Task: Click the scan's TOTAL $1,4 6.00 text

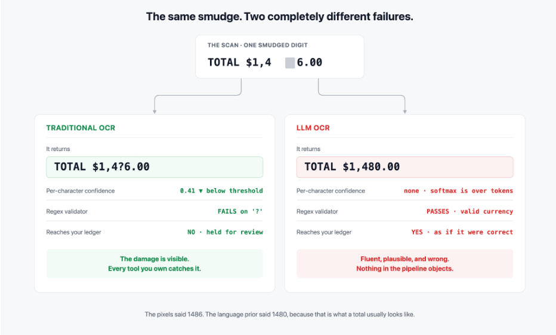Action: tap(265, 63)
